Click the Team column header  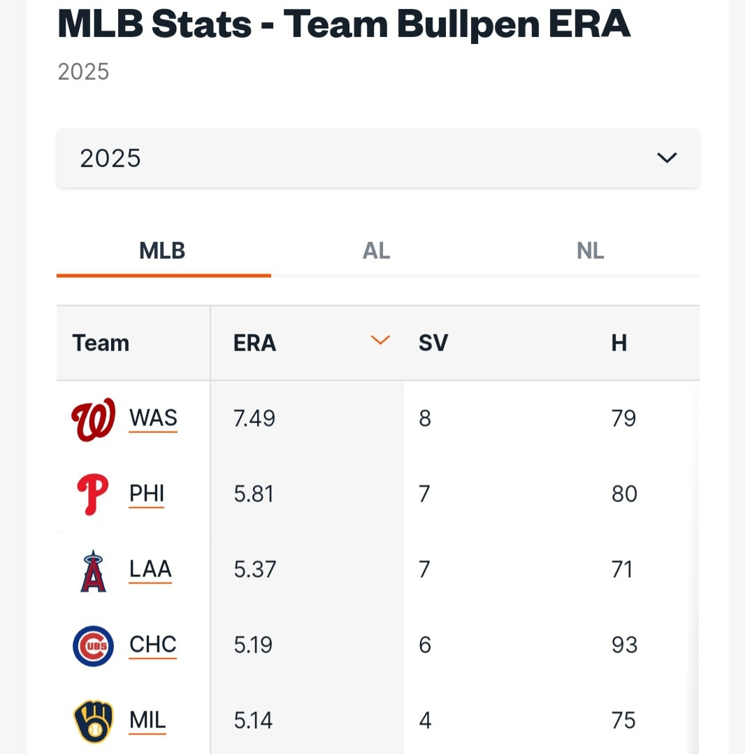coord(101,343)
